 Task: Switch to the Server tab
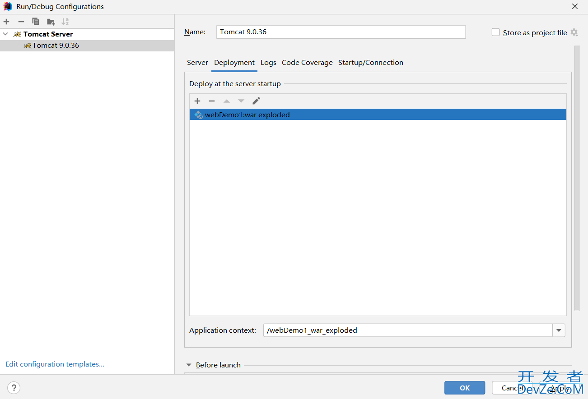[x=197, y=63]
